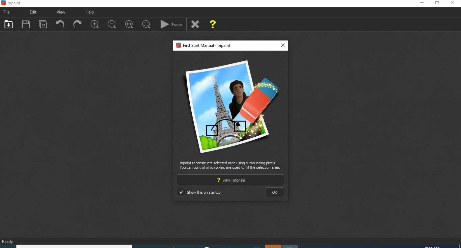Image resolution: width=461 pixels, height=248 pixels.
Task: Click the View Tutorials button
Action: pyautogui.click(x=231, y=180)
